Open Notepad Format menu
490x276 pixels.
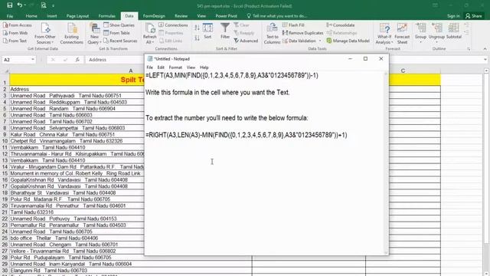click(x=175, y=67)
